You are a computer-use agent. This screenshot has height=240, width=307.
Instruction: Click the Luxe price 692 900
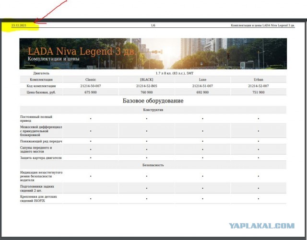pyautogui.click(x=202, y=92)
